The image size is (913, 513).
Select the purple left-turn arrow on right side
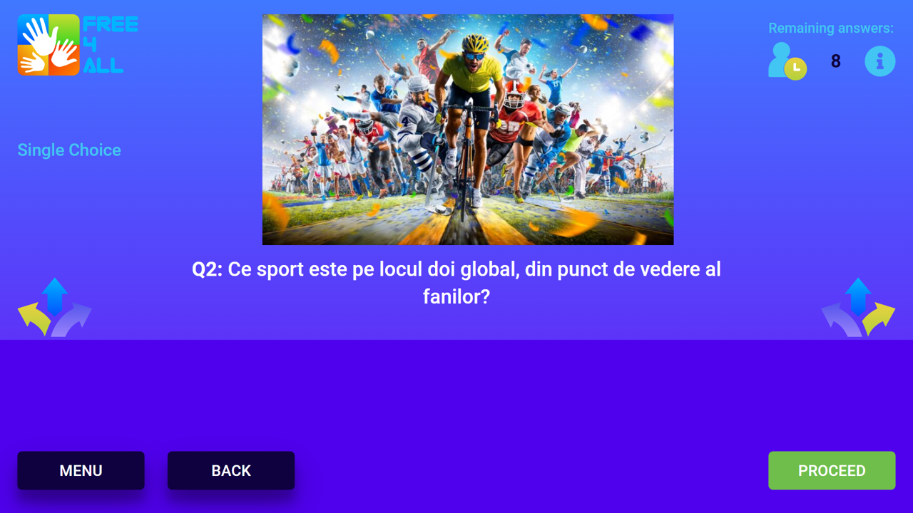click(x=840, y=320)
